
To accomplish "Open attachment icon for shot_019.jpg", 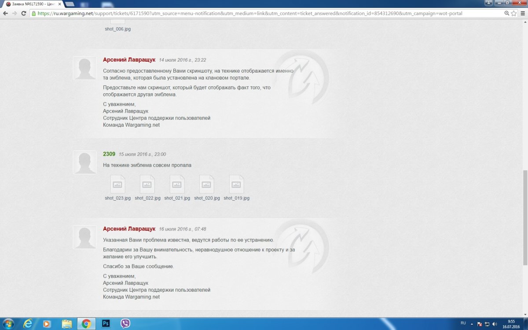I will [x=236, y=184].
